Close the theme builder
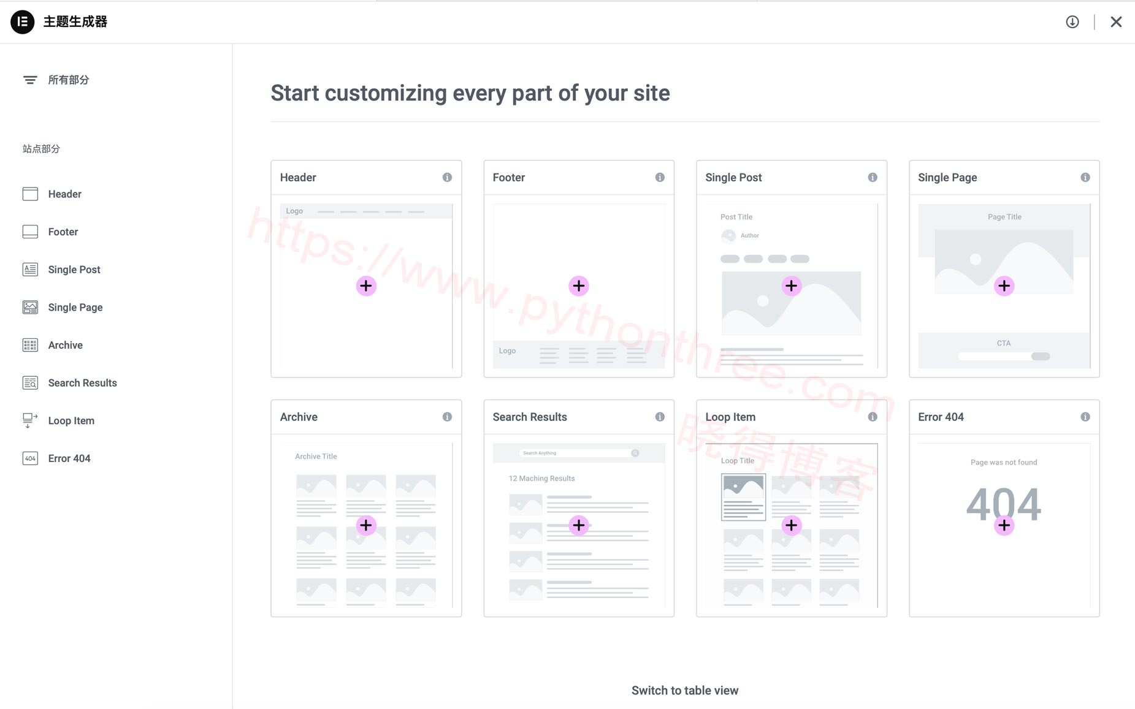The height and width of the screenshot is (709, 1135). [x=1116, y=22]
